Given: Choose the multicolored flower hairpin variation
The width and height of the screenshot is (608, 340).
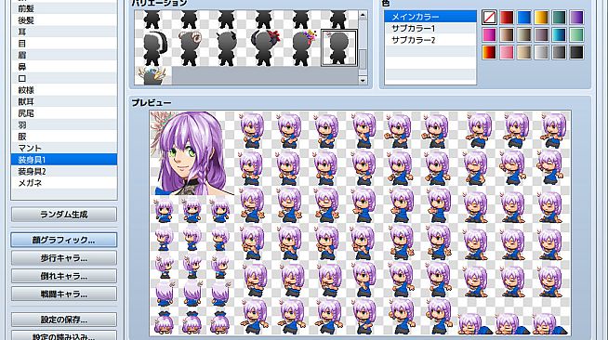Looking at the screenshot, I should [x=301, y=48].
